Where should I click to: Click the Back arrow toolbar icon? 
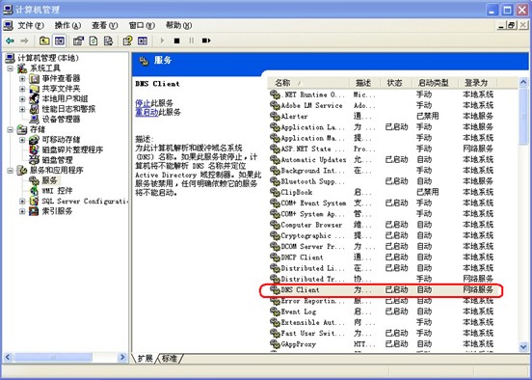click(x=10, y=41)
